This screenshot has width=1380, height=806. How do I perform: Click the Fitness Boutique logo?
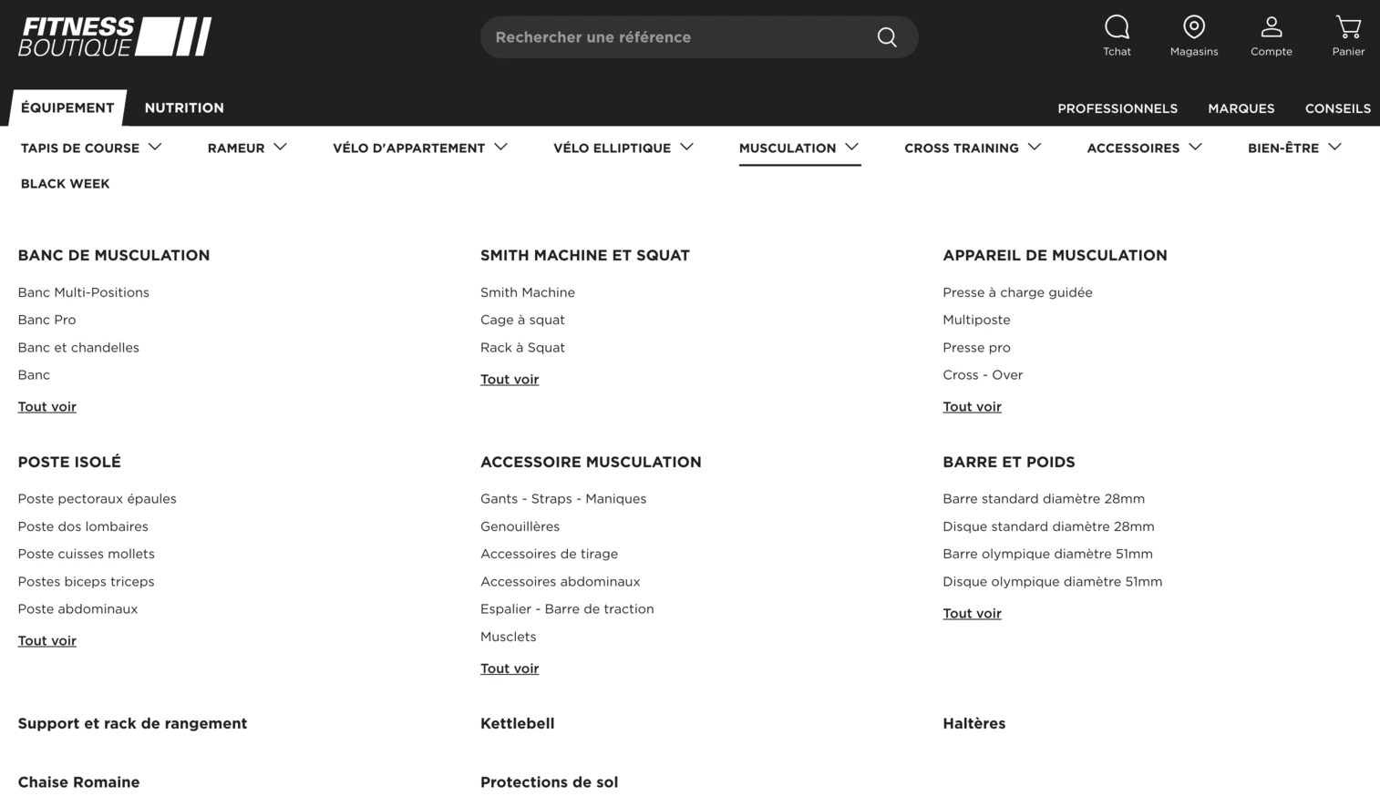[x=115, y=36]
